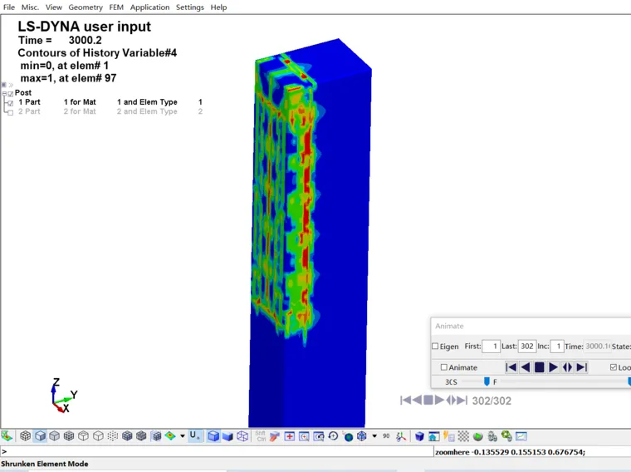
Task: Toggle the U unreference nodes icon
Action: coord(194,435)
